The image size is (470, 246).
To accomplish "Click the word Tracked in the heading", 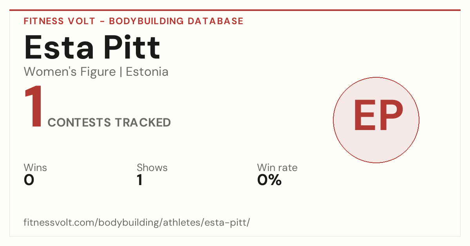I will [x=143, y=123].
